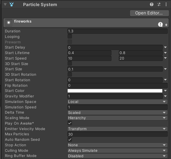Viewport: 171px width, 159px height.
Task: Toggle the 3D Start Size checkbox
Action: coord(70,64)
